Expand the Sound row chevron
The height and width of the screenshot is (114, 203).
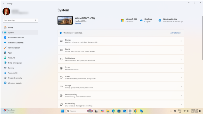click(181, 50)
